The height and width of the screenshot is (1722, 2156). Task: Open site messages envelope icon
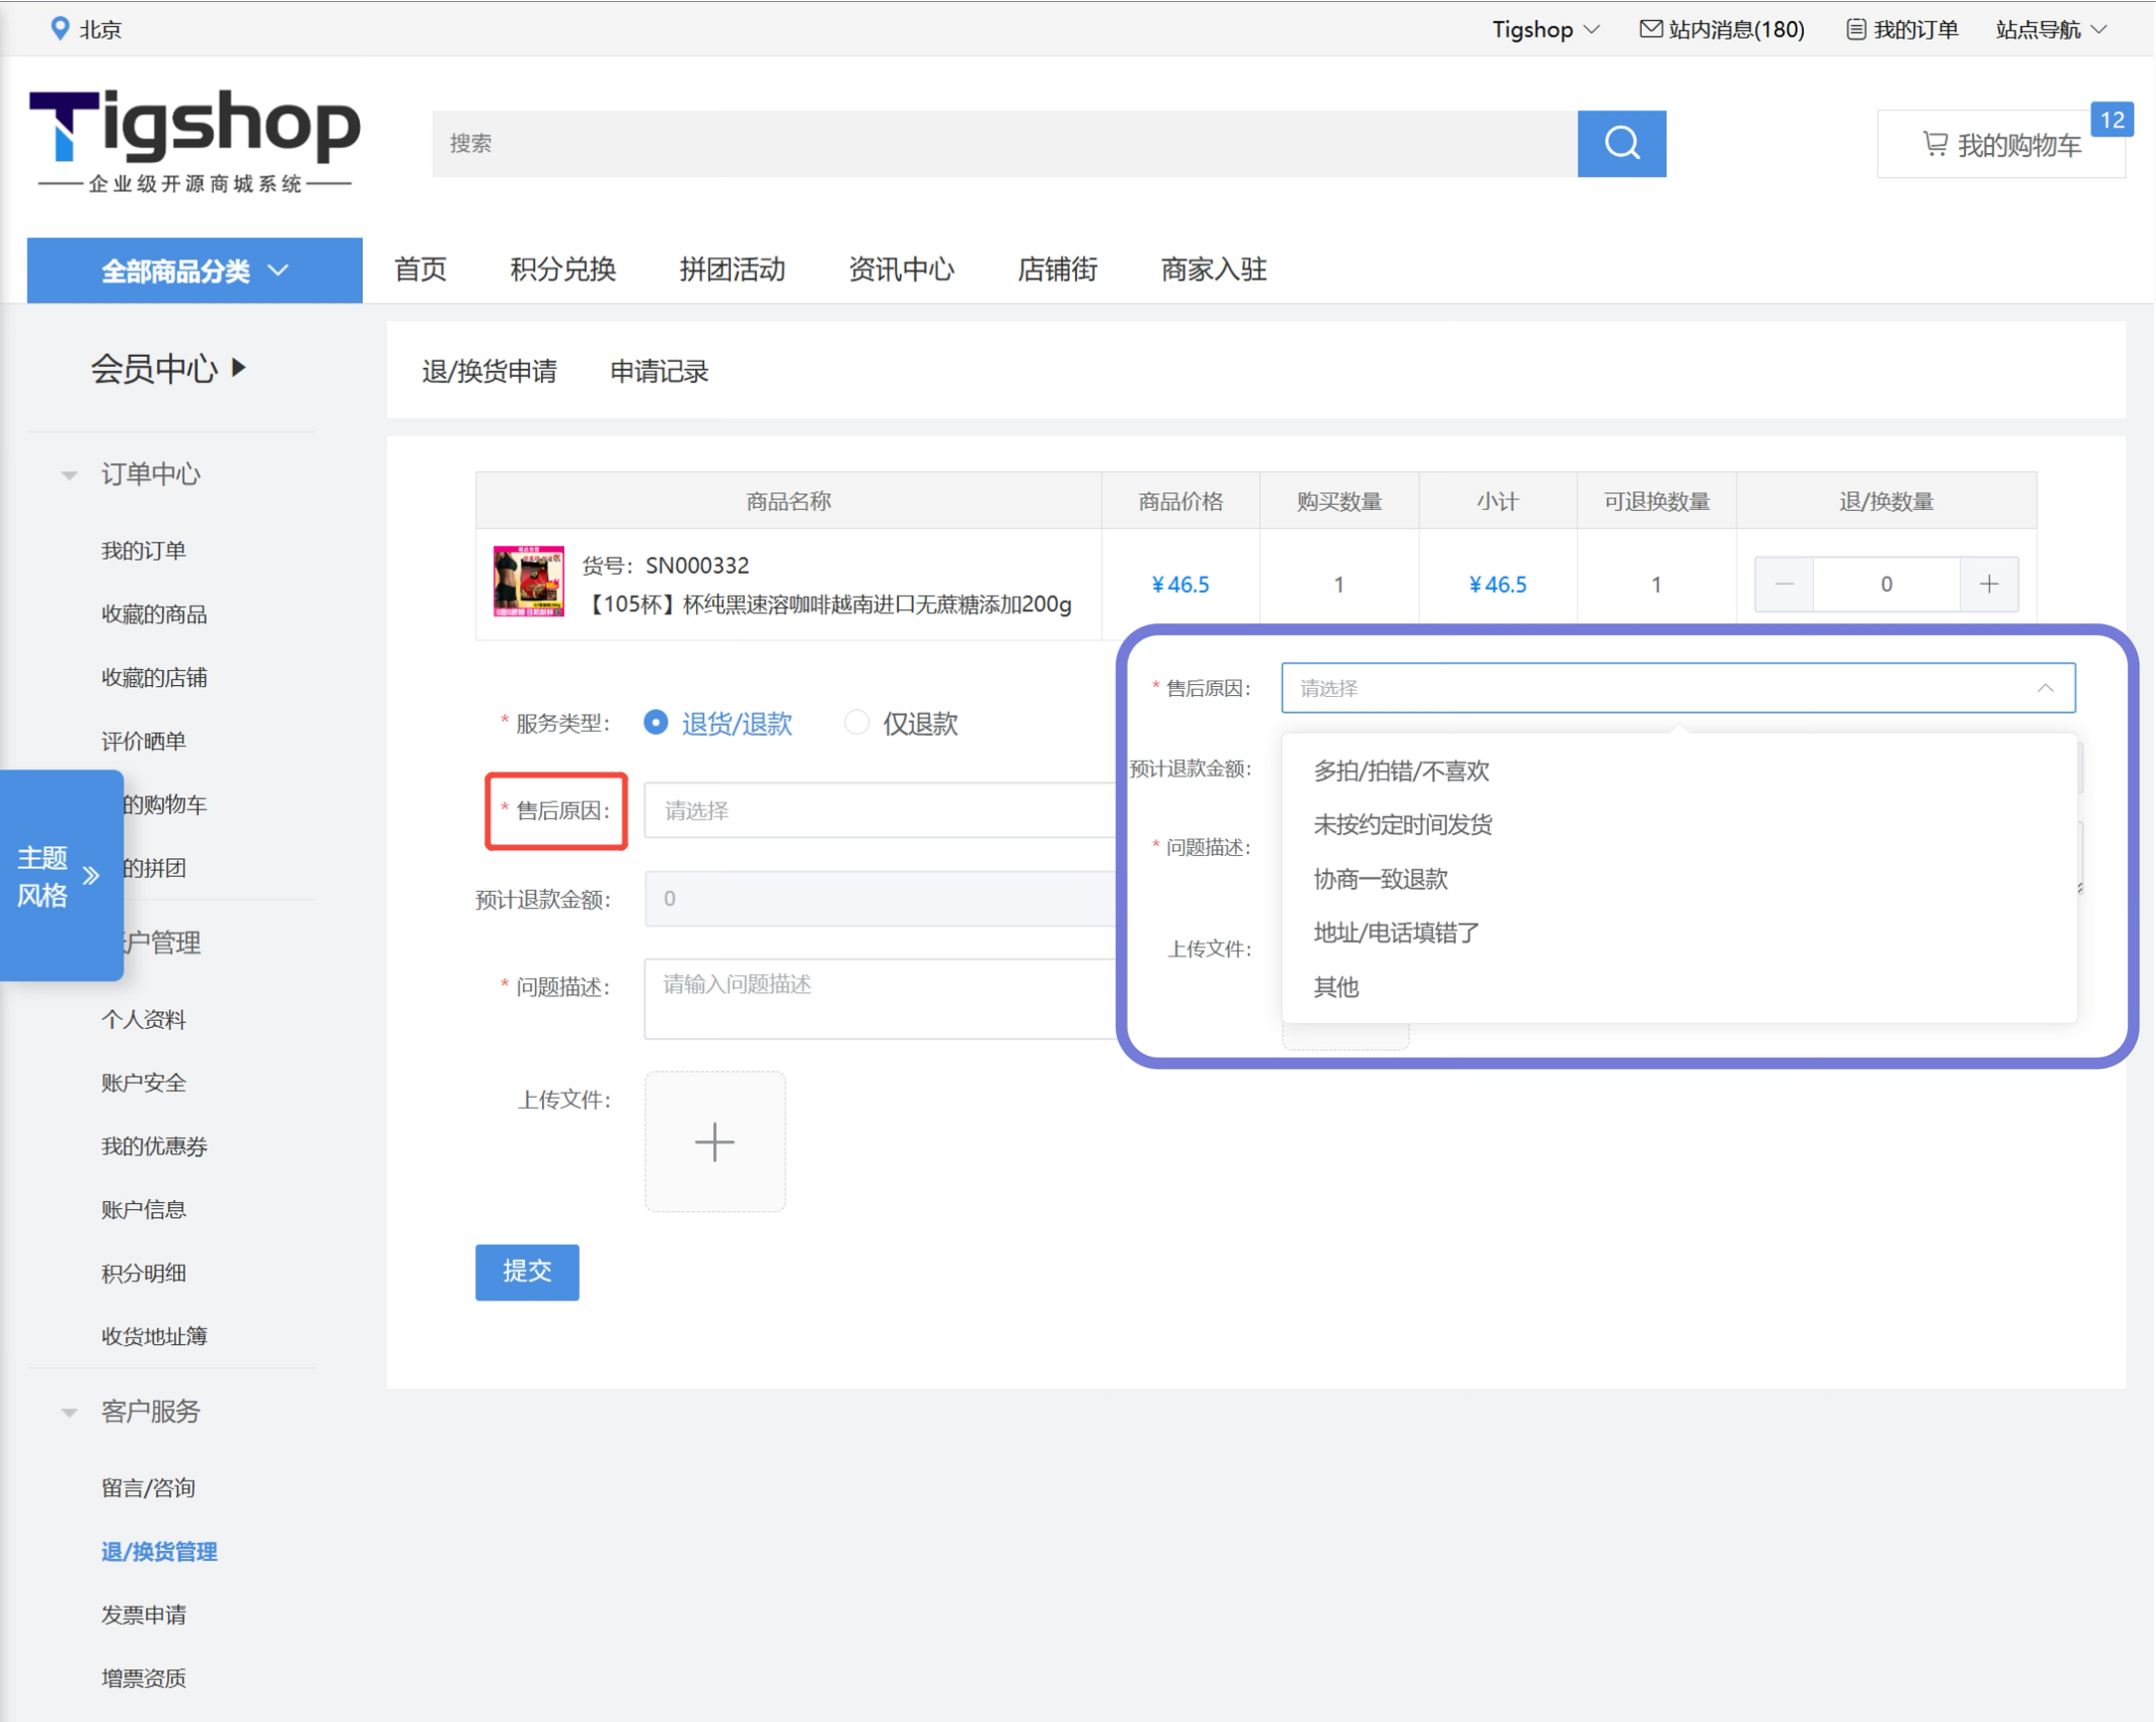click(1650, 29)
